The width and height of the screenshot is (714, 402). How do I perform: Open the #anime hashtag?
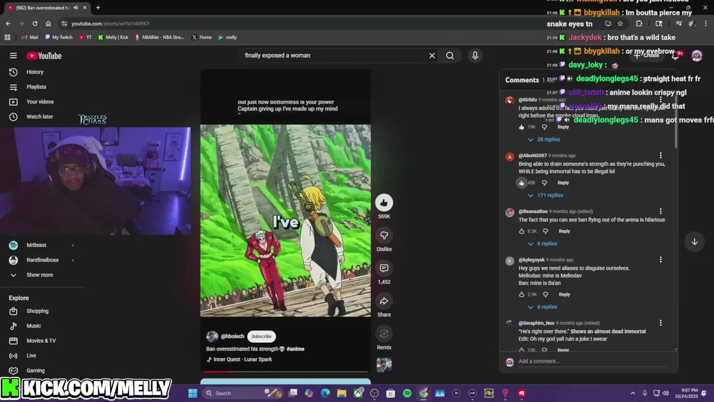tap(296, 349)
